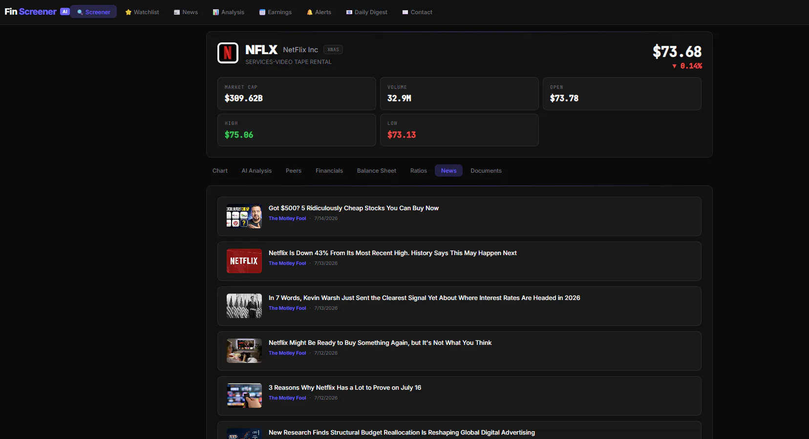The width and height of the screenshot is (809, 439).
Task: Go to the Earnings page
Action: pos(276,12)
